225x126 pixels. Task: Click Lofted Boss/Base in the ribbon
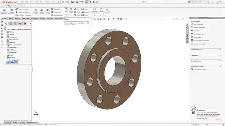22,12
